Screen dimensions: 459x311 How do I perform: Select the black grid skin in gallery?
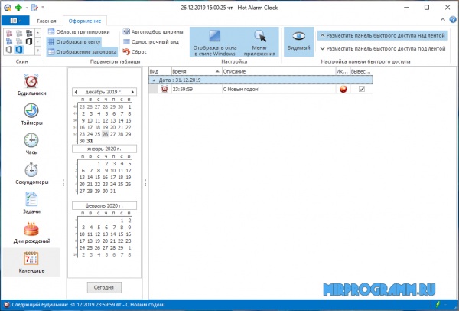pyautogui.click(x=29, y=33)
